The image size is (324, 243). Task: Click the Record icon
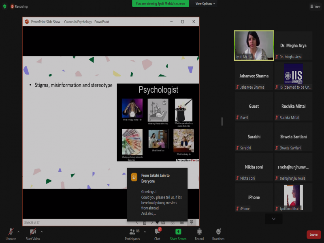point(199,233)
